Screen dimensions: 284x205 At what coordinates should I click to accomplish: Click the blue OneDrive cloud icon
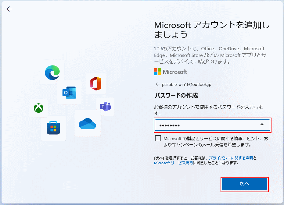[87, 123]
